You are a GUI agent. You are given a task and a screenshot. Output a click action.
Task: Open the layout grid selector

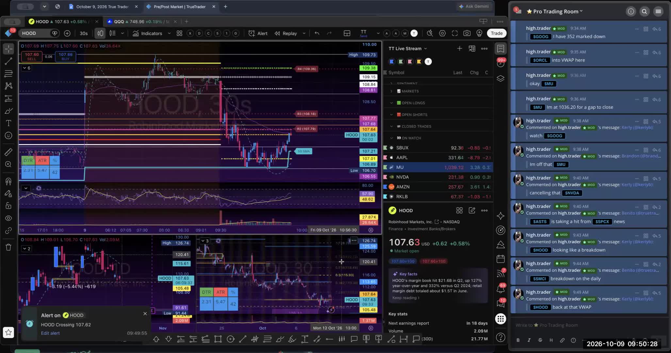(347, 33)
